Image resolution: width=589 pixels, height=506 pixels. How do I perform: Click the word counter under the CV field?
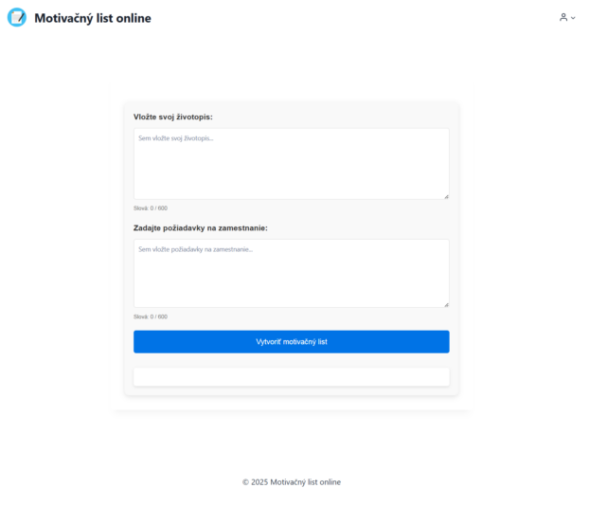pyautogui.click(x=151, y=208)
